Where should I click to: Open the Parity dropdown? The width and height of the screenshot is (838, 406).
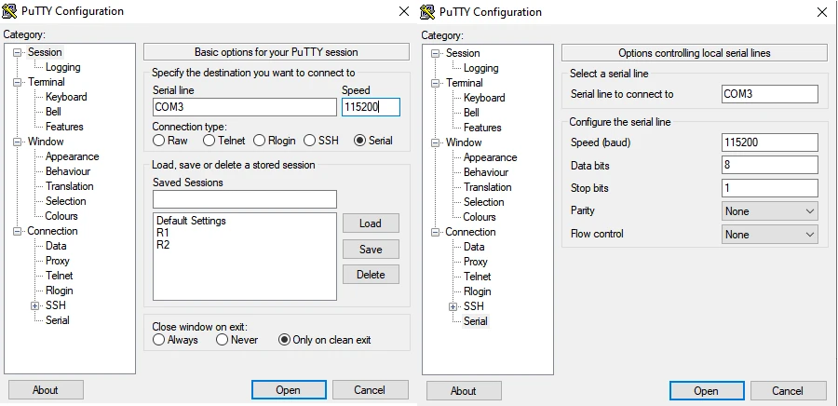click(x=770, y=211)
